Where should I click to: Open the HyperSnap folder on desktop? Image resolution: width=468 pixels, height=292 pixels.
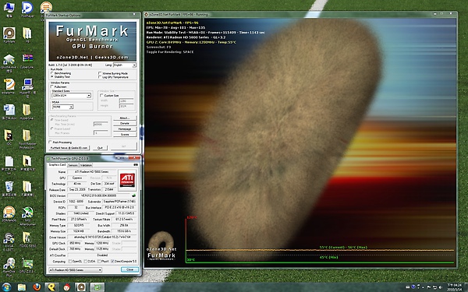point(27,111)
